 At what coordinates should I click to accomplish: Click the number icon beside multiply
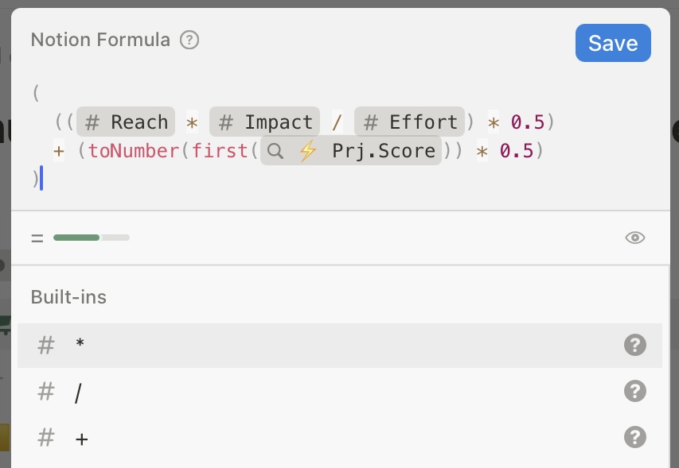(x=46, y=346)
